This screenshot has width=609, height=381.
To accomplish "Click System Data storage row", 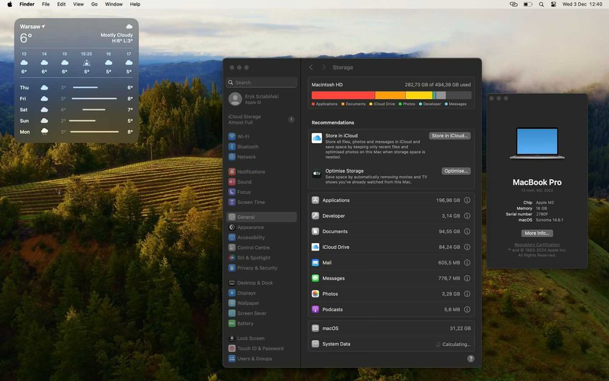I will tap(391, 344).
